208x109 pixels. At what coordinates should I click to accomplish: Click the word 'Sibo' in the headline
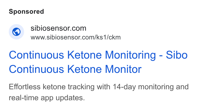tap(177, 55)
